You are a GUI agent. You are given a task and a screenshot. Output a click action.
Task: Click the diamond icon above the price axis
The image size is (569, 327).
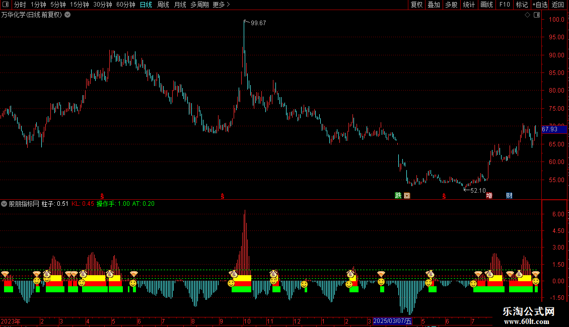click(x=527, y=15)
